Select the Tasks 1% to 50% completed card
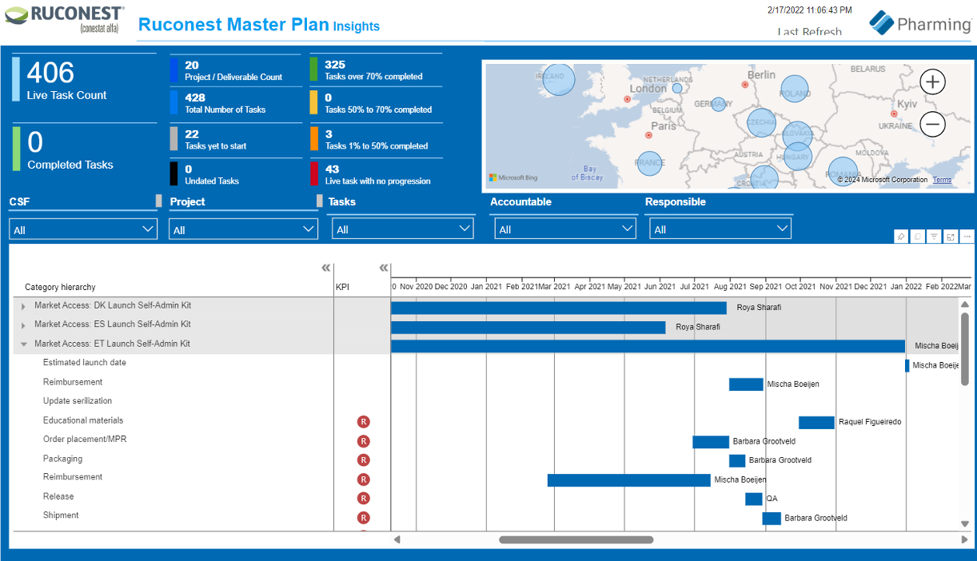Screen dimensions: 977x561 tap(376, 139)
